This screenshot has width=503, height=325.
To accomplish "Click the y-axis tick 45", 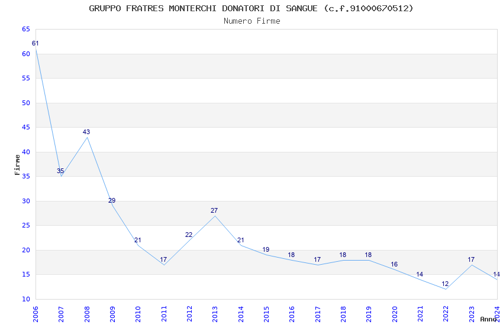I will [26, 127].
